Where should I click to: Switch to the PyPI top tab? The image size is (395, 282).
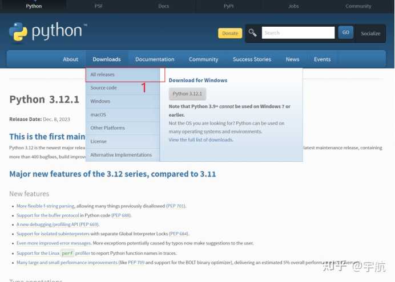click(228, 6)
